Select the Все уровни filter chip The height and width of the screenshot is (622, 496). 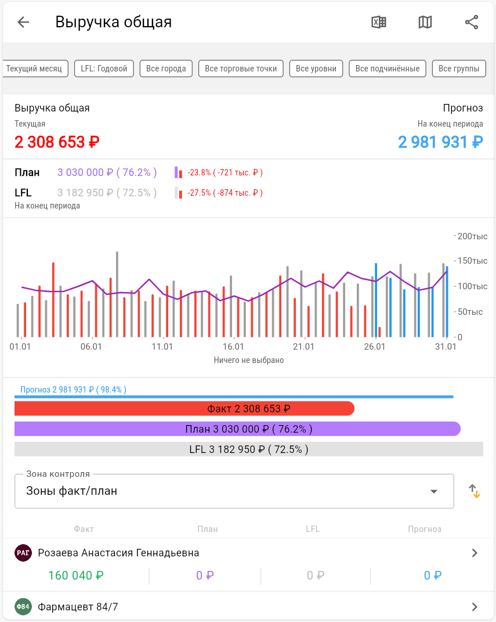pos(316,69)
